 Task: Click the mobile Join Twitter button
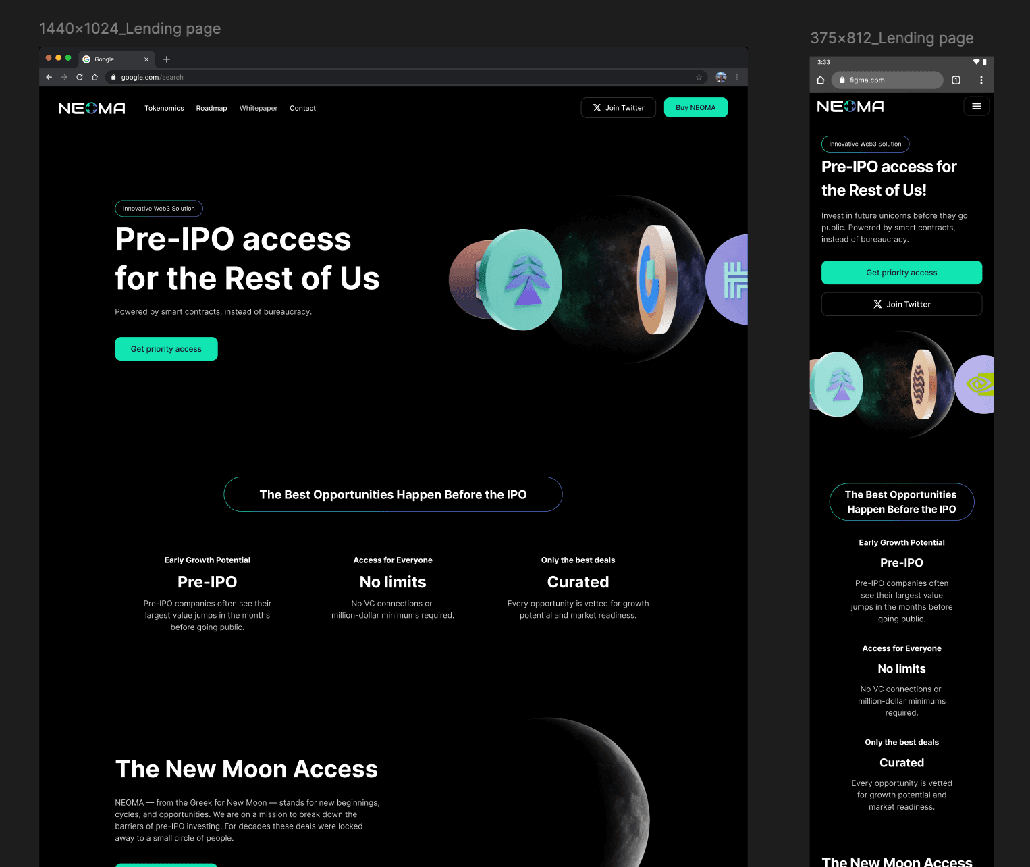(x=902, y=304)
